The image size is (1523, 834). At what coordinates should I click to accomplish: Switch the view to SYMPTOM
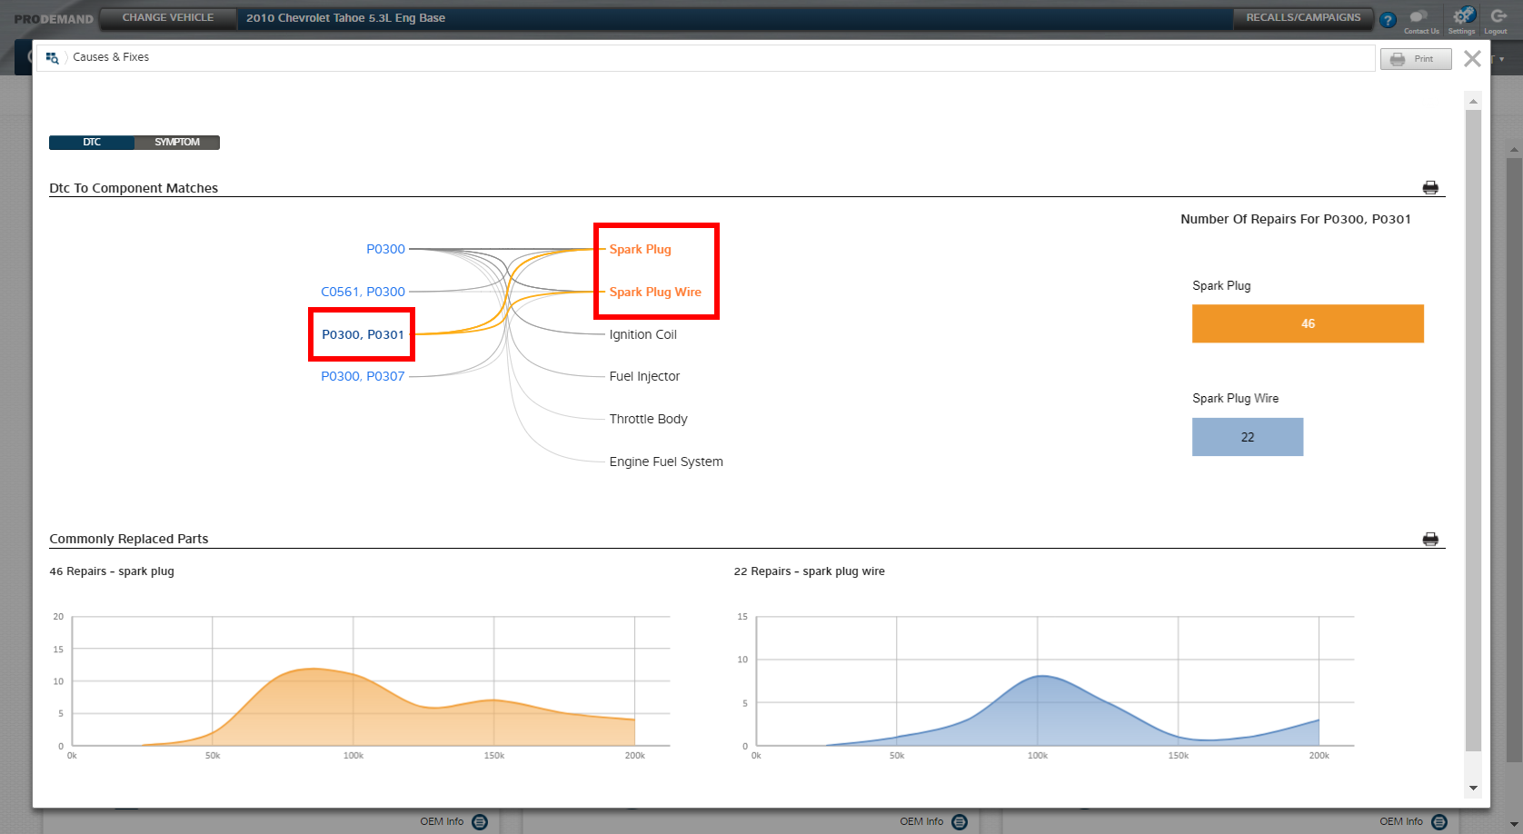click(x=177, y=143)
